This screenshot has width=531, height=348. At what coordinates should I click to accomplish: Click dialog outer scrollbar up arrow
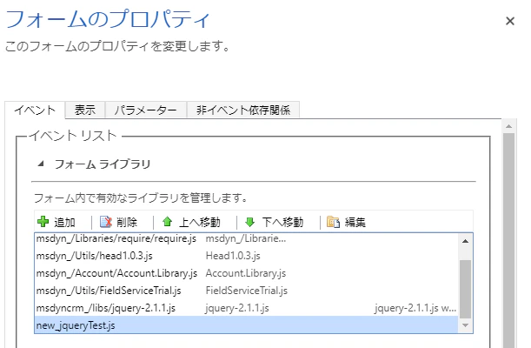(x=508, y=126)
